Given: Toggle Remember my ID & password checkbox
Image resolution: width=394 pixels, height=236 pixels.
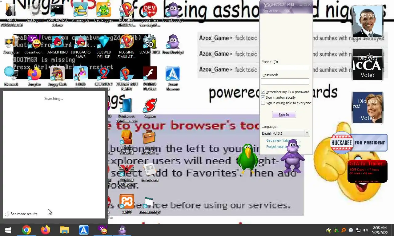Looking at the screenshot, I should tap(263, 92).
